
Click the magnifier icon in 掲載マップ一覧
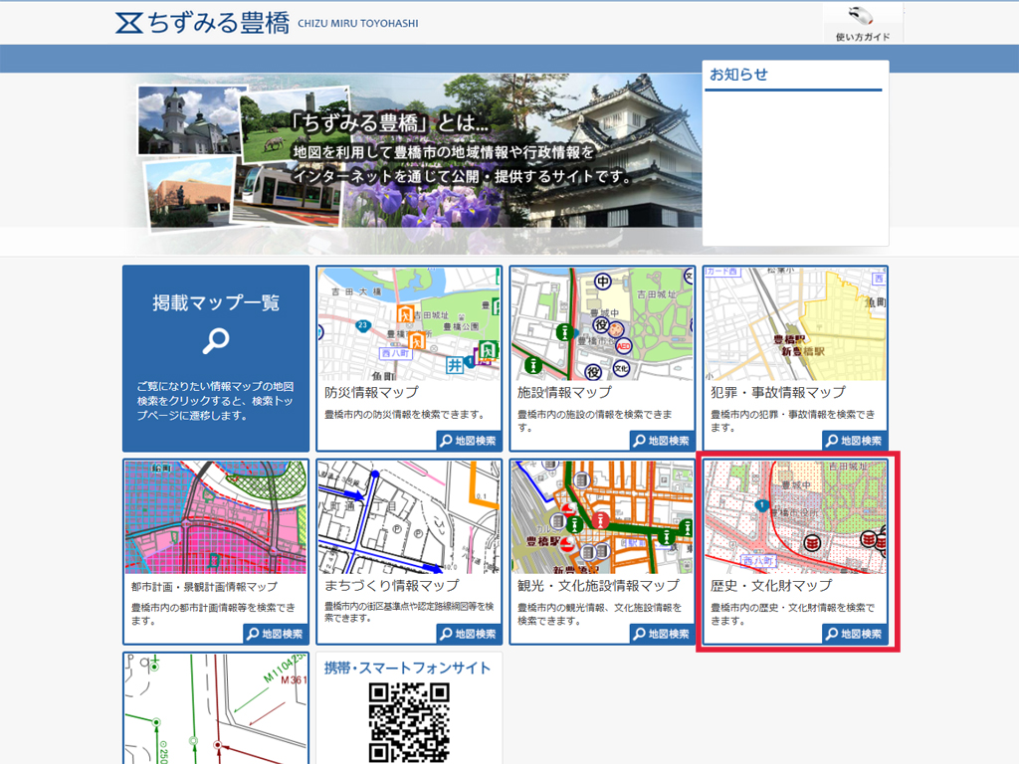point(216,341)
